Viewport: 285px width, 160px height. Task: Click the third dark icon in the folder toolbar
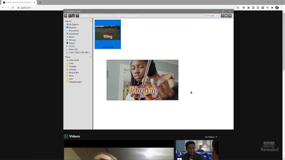click(x=77, y=16)
